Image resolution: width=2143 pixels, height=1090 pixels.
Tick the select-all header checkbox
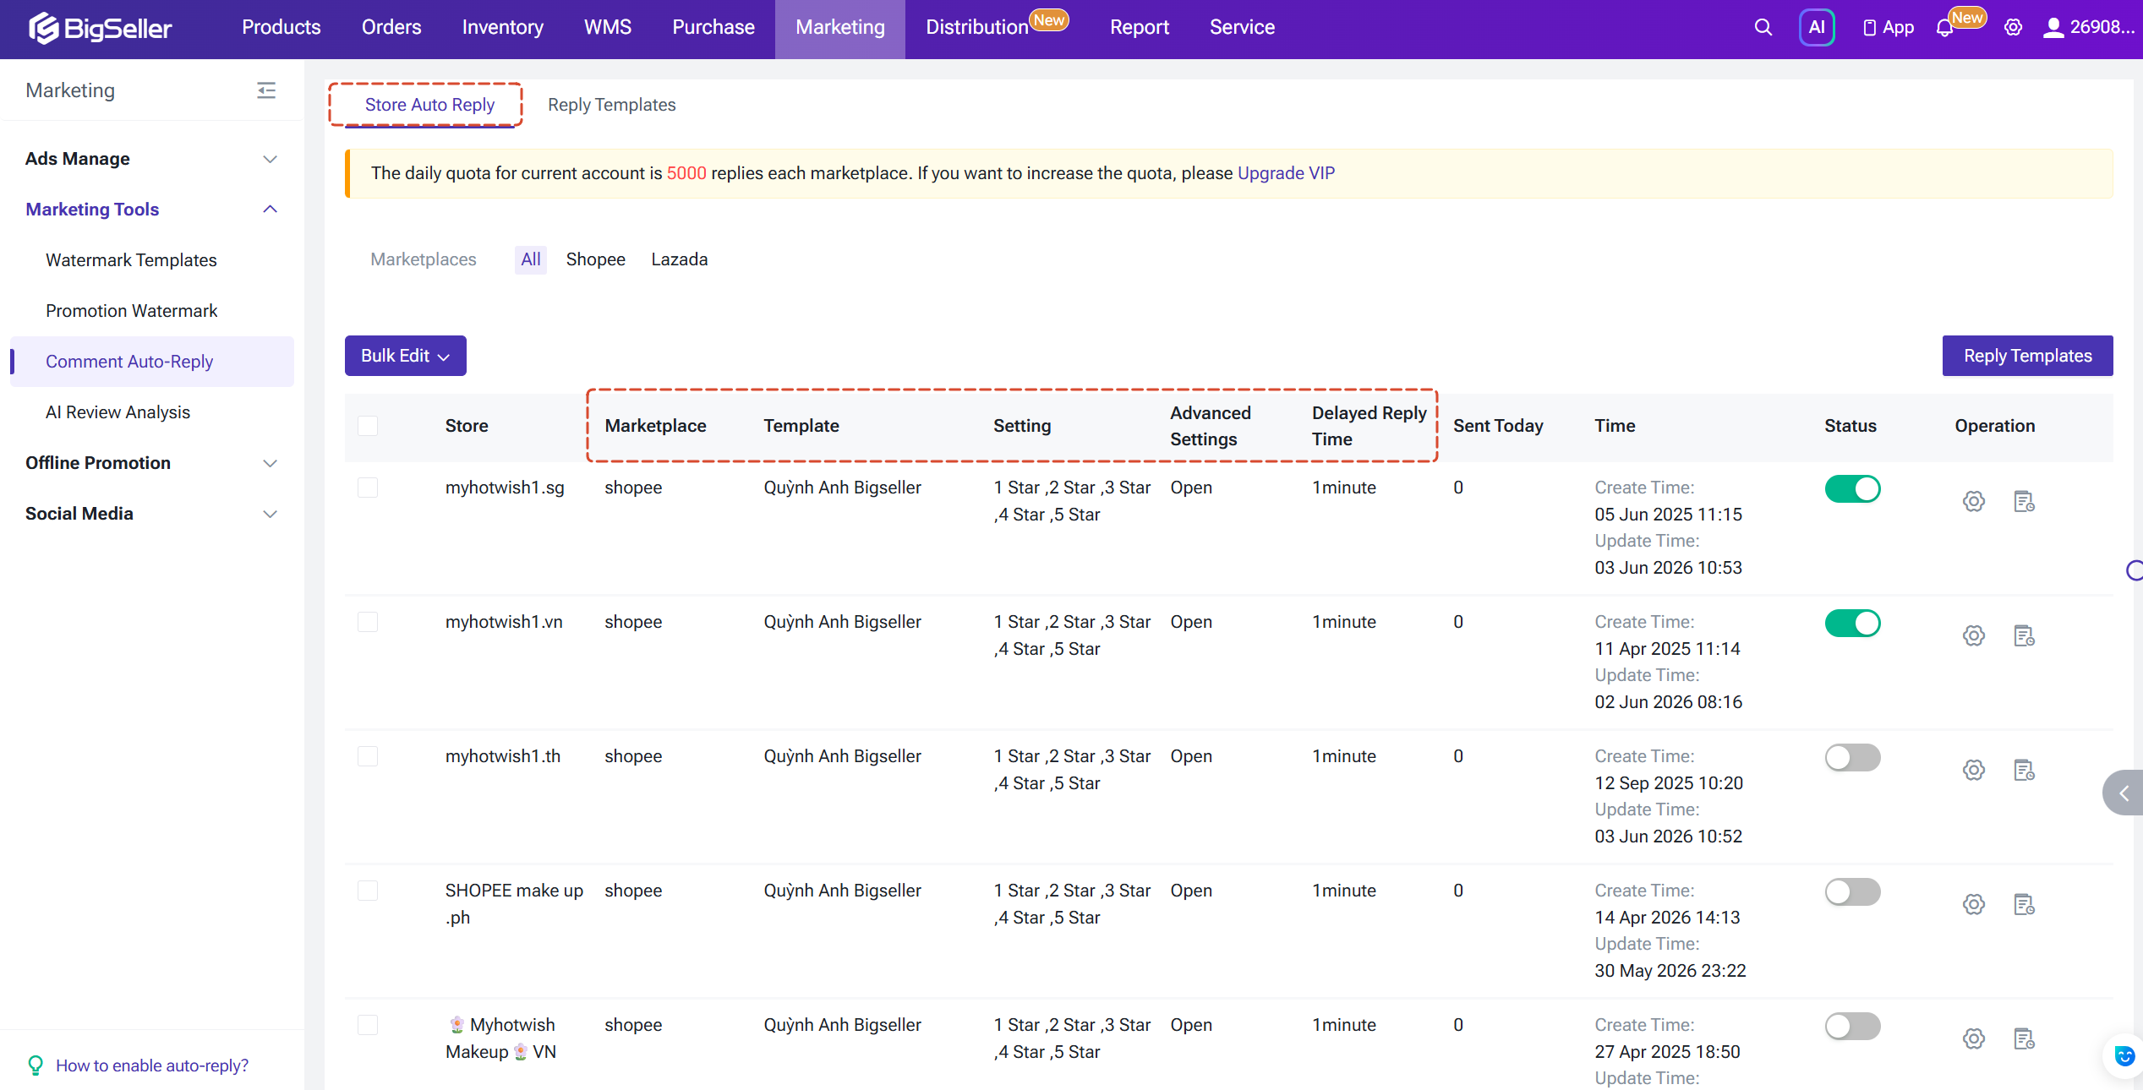(x=368, y=426)
